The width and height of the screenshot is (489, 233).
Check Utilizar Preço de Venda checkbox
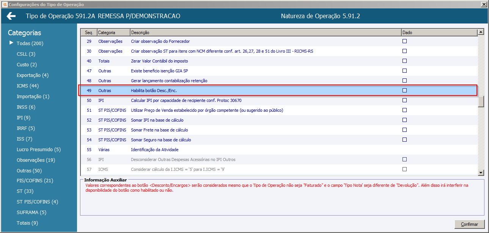pyautogui.click(x=404, y=110)
